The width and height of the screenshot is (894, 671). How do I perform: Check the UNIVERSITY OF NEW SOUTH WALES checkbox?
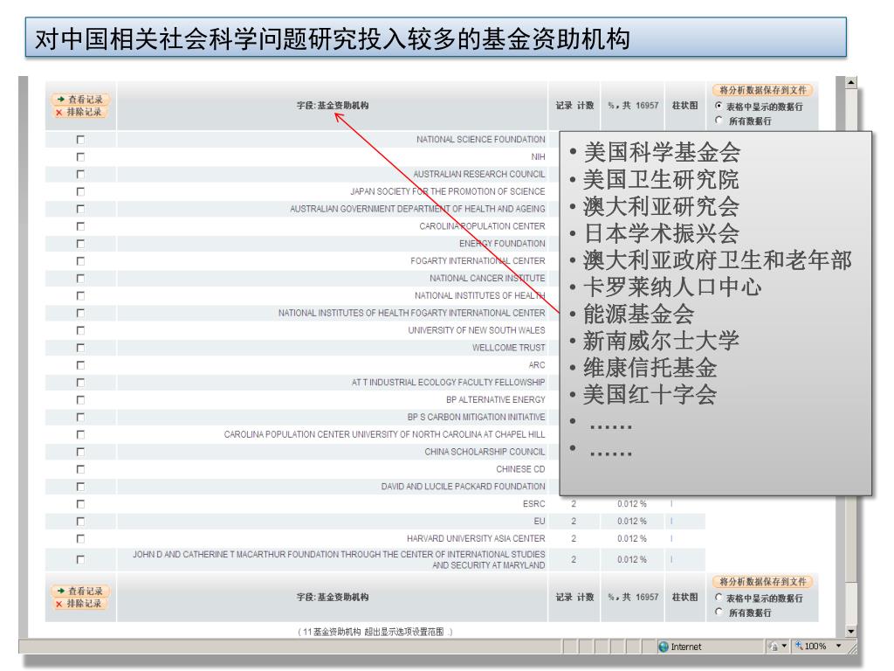80,330
